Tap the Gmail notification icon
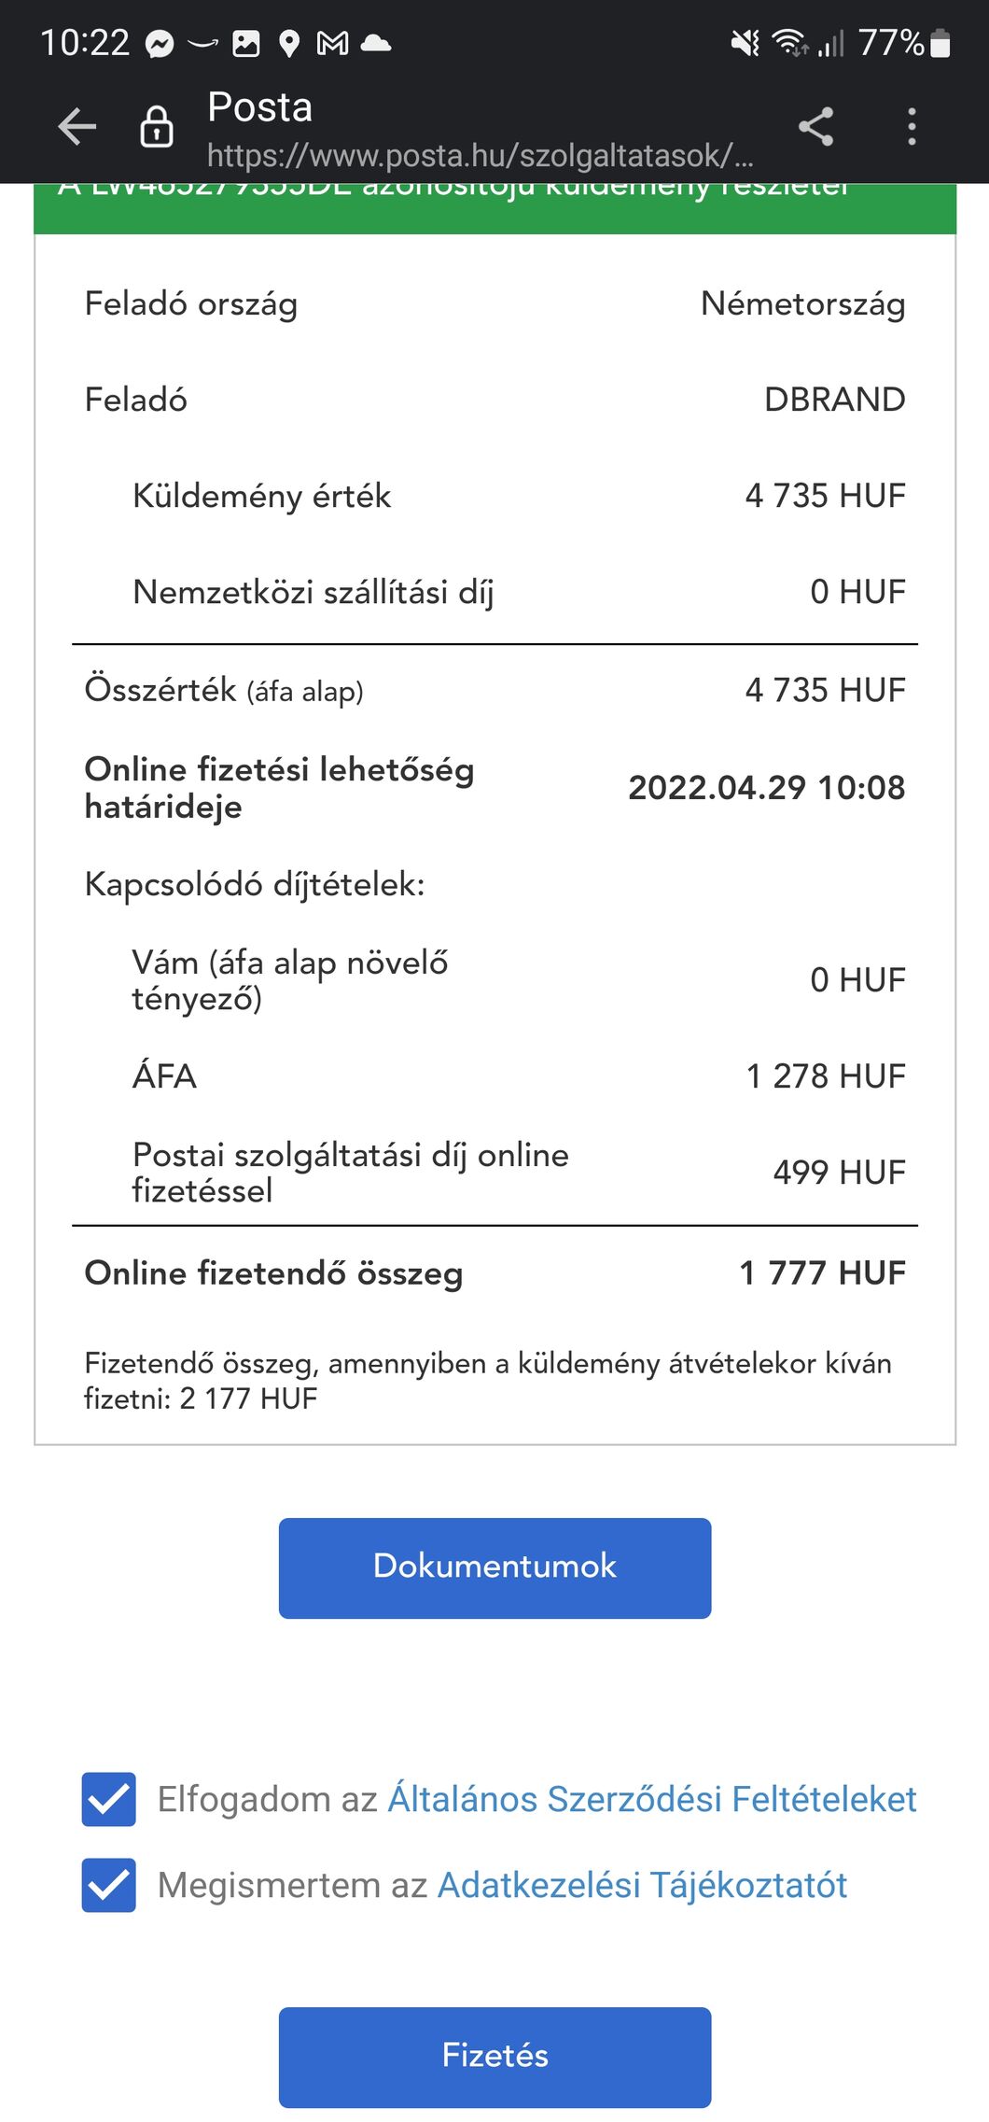 tap(332, 43)
